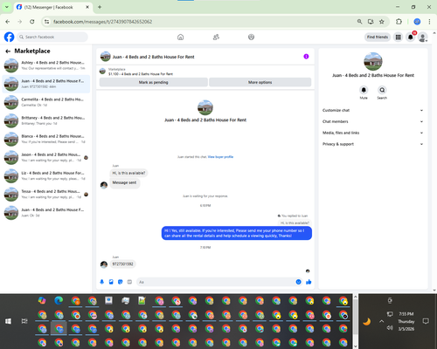Click the large house photo in info panel
The width and height of the screenshot is (437, 349).
tap(373, 62)
